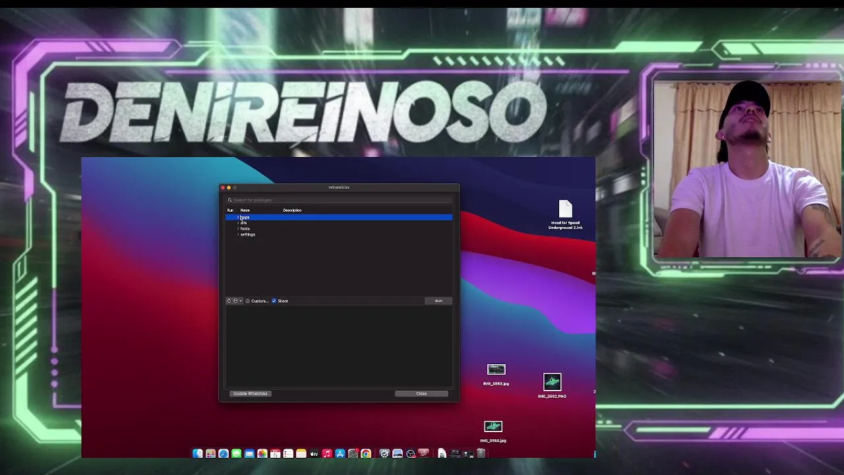Open Calendar from the Dock
This screenshot has width=844, height=475.
276,453
